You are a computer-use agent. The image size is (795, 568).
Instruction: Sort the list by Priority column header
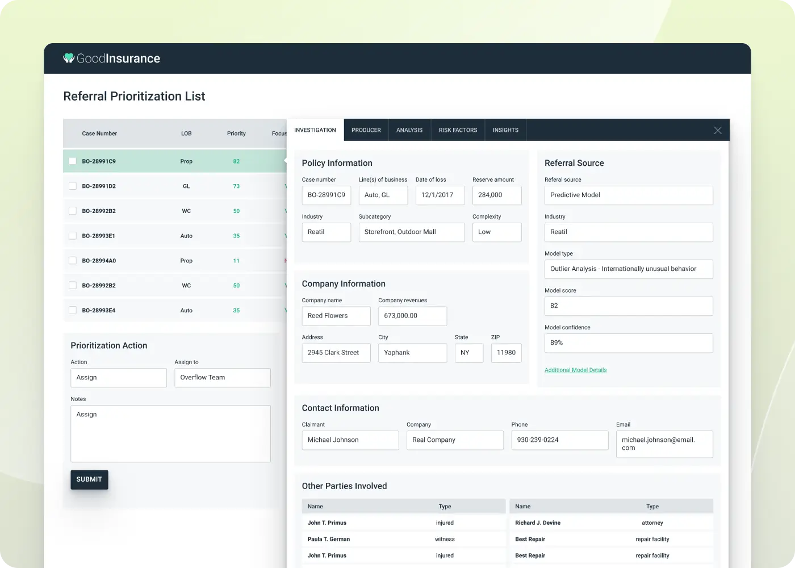pos(236,133)
